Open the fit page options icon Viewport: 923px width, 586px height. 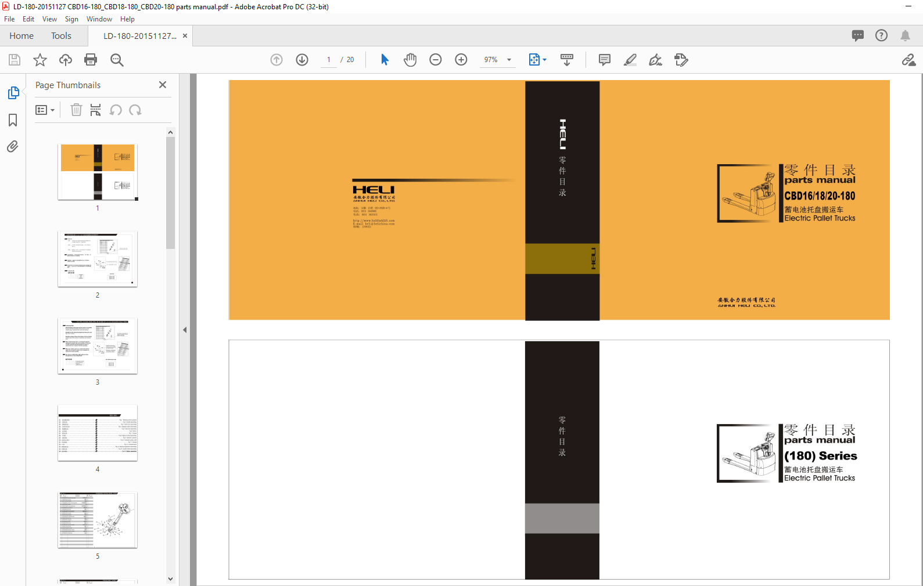coord(537,60)
